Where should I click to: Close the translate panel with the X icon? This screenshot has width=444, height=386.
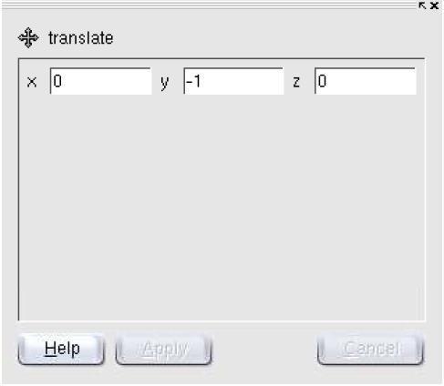435,5
